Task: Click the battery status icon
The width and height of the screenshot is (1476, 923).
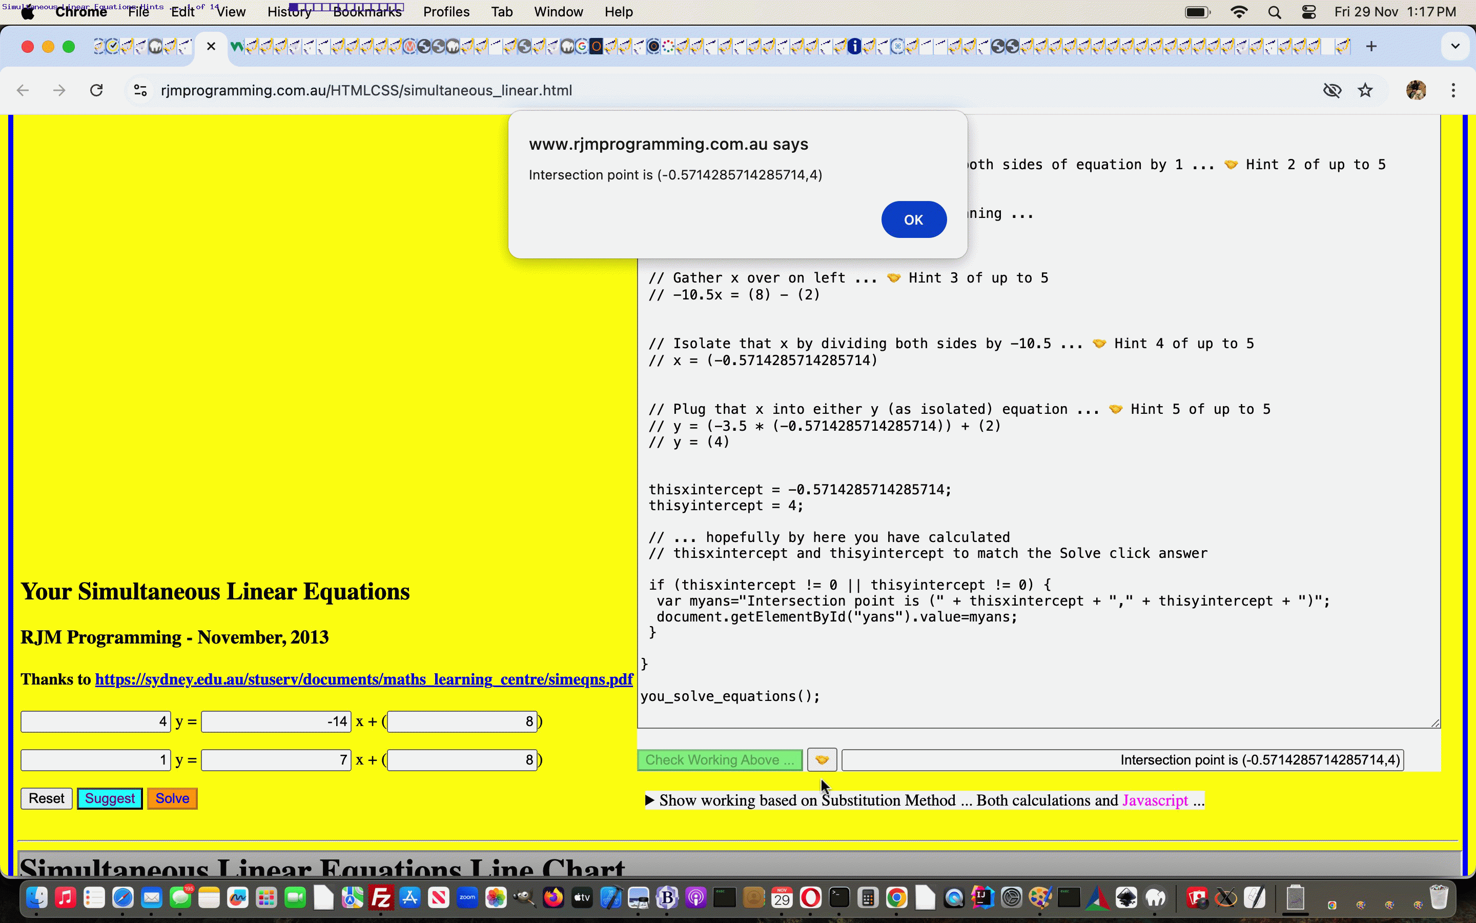Action: coord(1197,12)
